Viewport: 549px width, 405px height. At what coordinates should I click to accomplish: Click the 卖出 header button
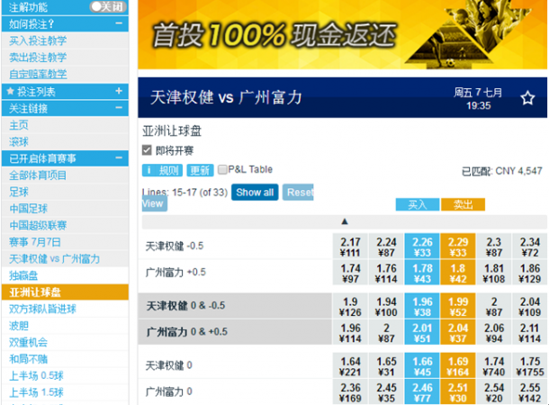pyautogui.click(x=463, y=204)
